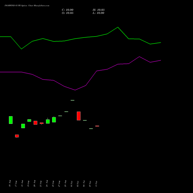Screen dimensions: 193x193
Task: Click the high value H: 10.05
Action: pos(98,10)
